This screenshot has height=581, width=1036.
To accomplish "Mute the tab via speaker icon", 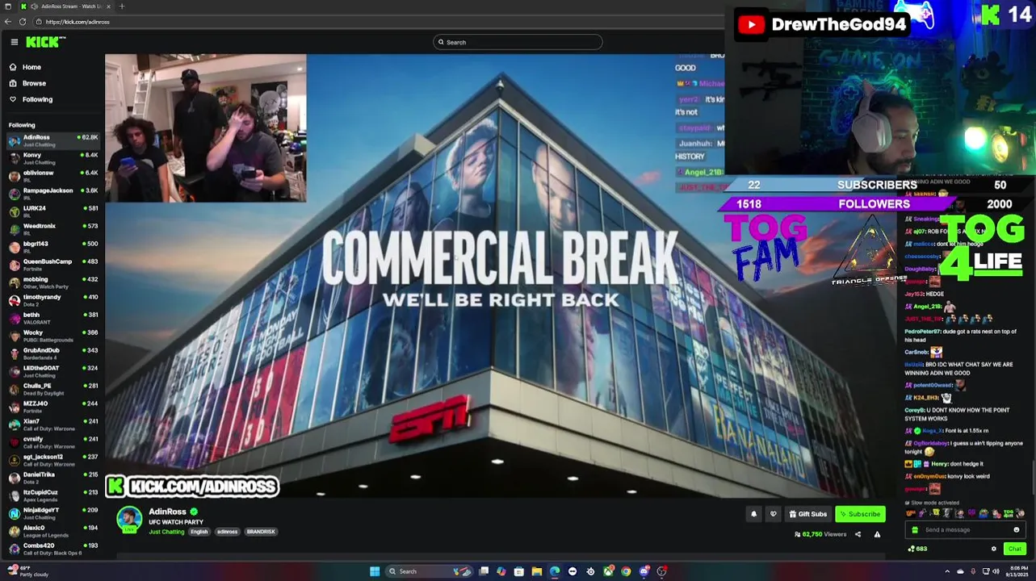I will 34,6.
